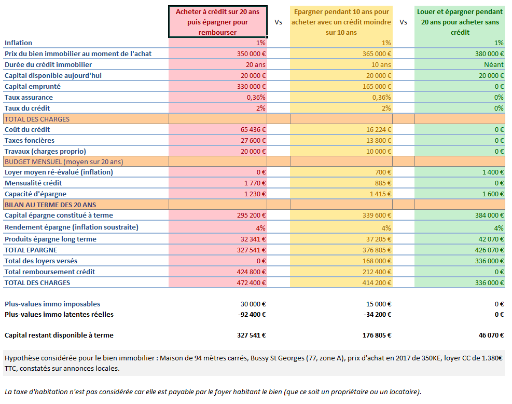Viewport: 512px width, 404px height.
Task: Click the 'Inflation' row label
Action: 19,43
